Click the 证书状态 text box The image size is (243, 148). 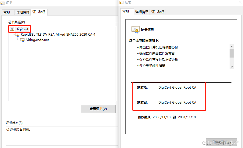tap(62, 136)
